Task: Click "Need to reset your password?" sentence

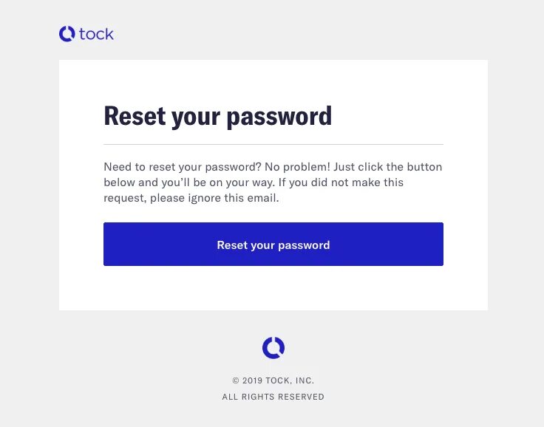Action: point(183,167)
